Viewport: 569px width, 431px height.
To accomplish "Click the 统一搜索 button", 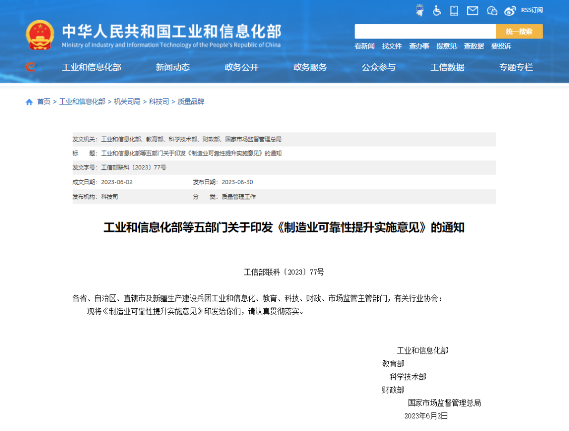I will click(x=519, y=31).
